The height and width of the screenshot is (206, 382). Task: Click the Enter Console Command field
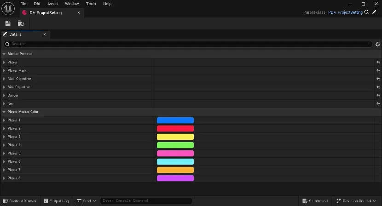pos(146,200)
